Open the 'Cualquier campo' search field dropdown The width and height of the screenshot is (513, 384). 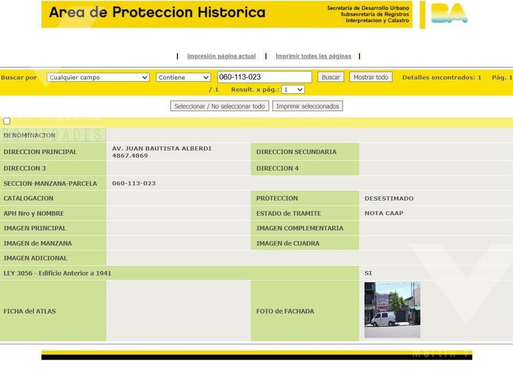[x=98, y=77]
